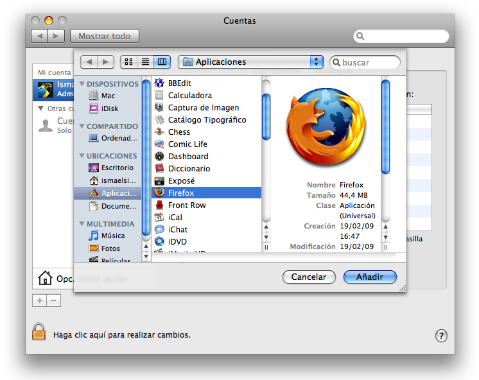Click the buscar search field
The height and width of the screenshot is (380, 479).
365,62
